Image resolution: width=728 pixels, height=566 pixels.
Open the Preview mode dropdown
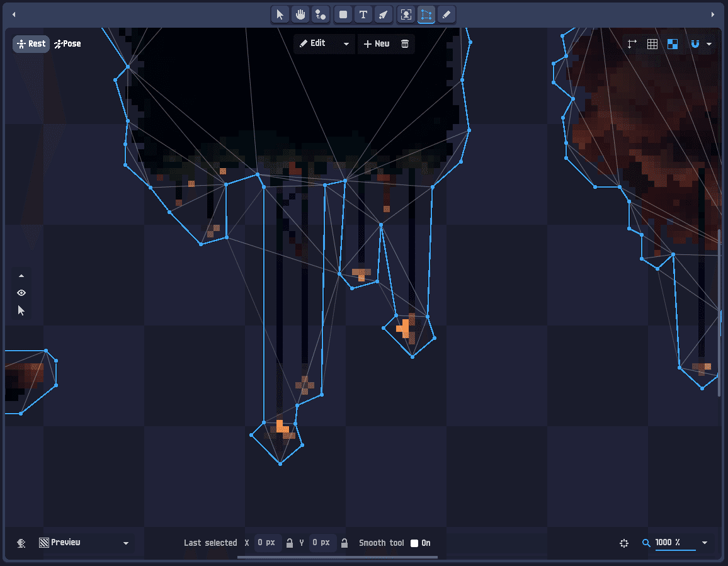pyautogui.click(x=84, y=543)
